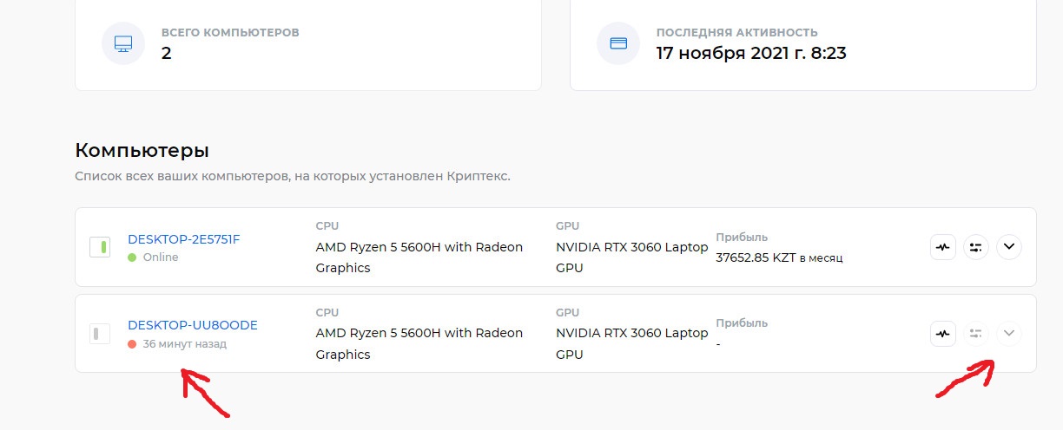The height and width of the screenshot is (430, 1063).
Task: Toggle the power switch for DESKTOP-UU8OODE
Action: [x=100, y=333]
